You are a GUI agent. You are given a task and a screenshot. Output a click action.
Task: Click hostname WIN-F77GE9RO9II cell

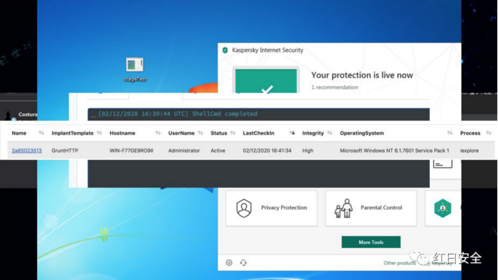coord(131,151)
